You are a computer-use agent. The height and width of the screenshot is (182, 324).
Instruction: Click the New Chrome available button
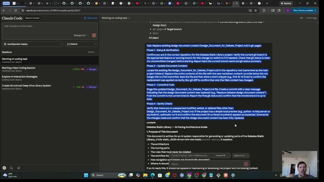(303, 11)
